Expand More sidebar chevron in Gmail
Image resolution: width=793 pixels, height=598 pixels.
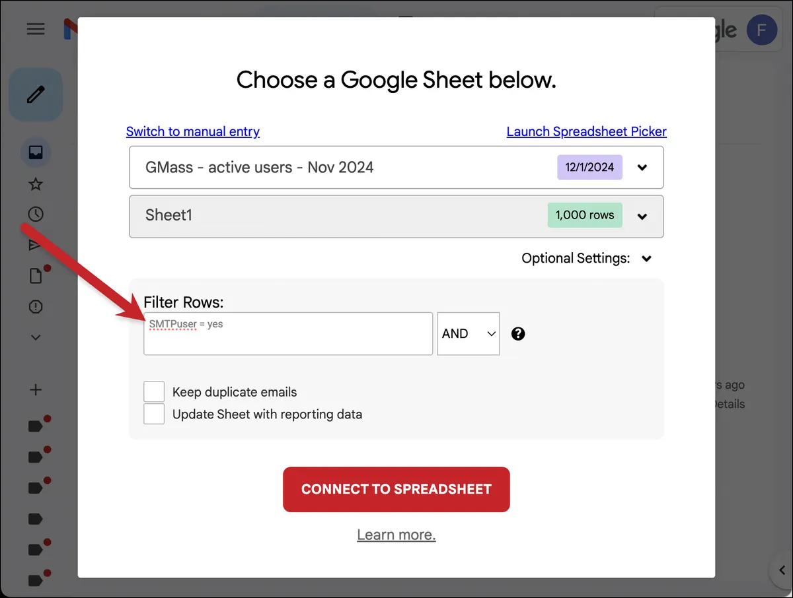tap(36, 337)
